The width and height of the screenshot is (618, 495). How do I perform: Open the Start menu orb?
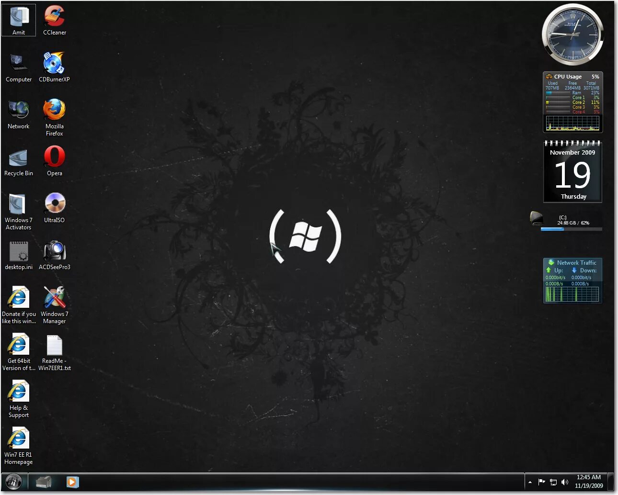[13, 481]
